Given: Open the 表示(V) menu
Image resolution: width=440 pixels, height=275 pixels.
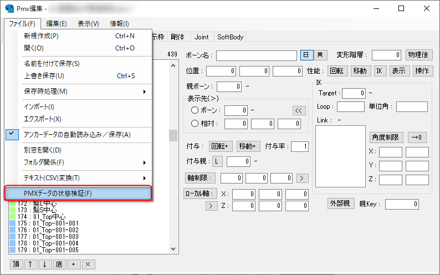Looking at the screenshot, I should tap(89, 24).
